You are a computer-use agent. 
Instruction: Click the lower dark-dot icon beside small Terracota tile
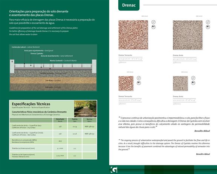(139, 83)
